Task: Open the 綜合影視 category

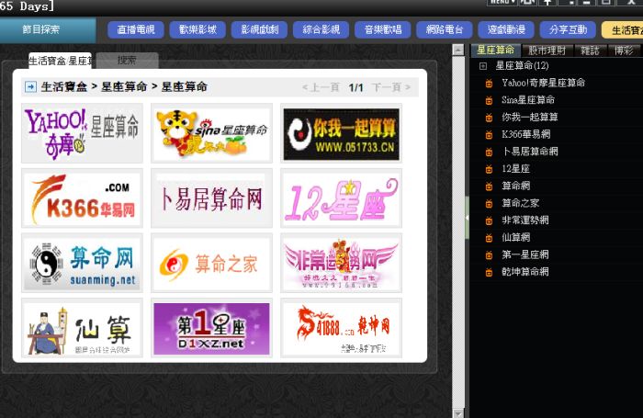Action: (321, 29)
